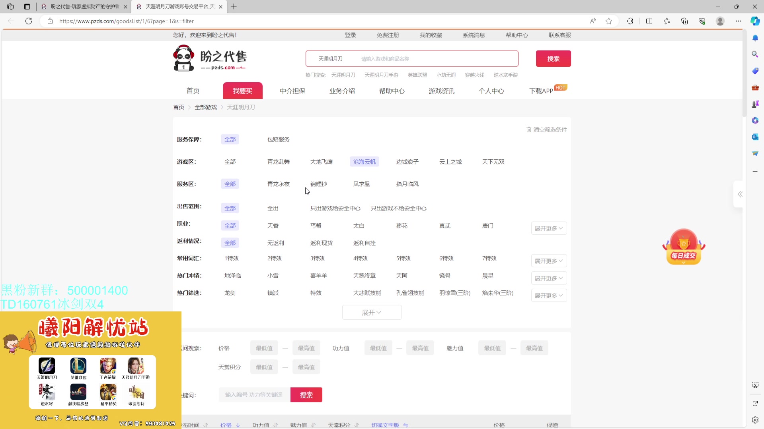Open the 英雄联盟 game icon in the ad panel

(78, 366)
